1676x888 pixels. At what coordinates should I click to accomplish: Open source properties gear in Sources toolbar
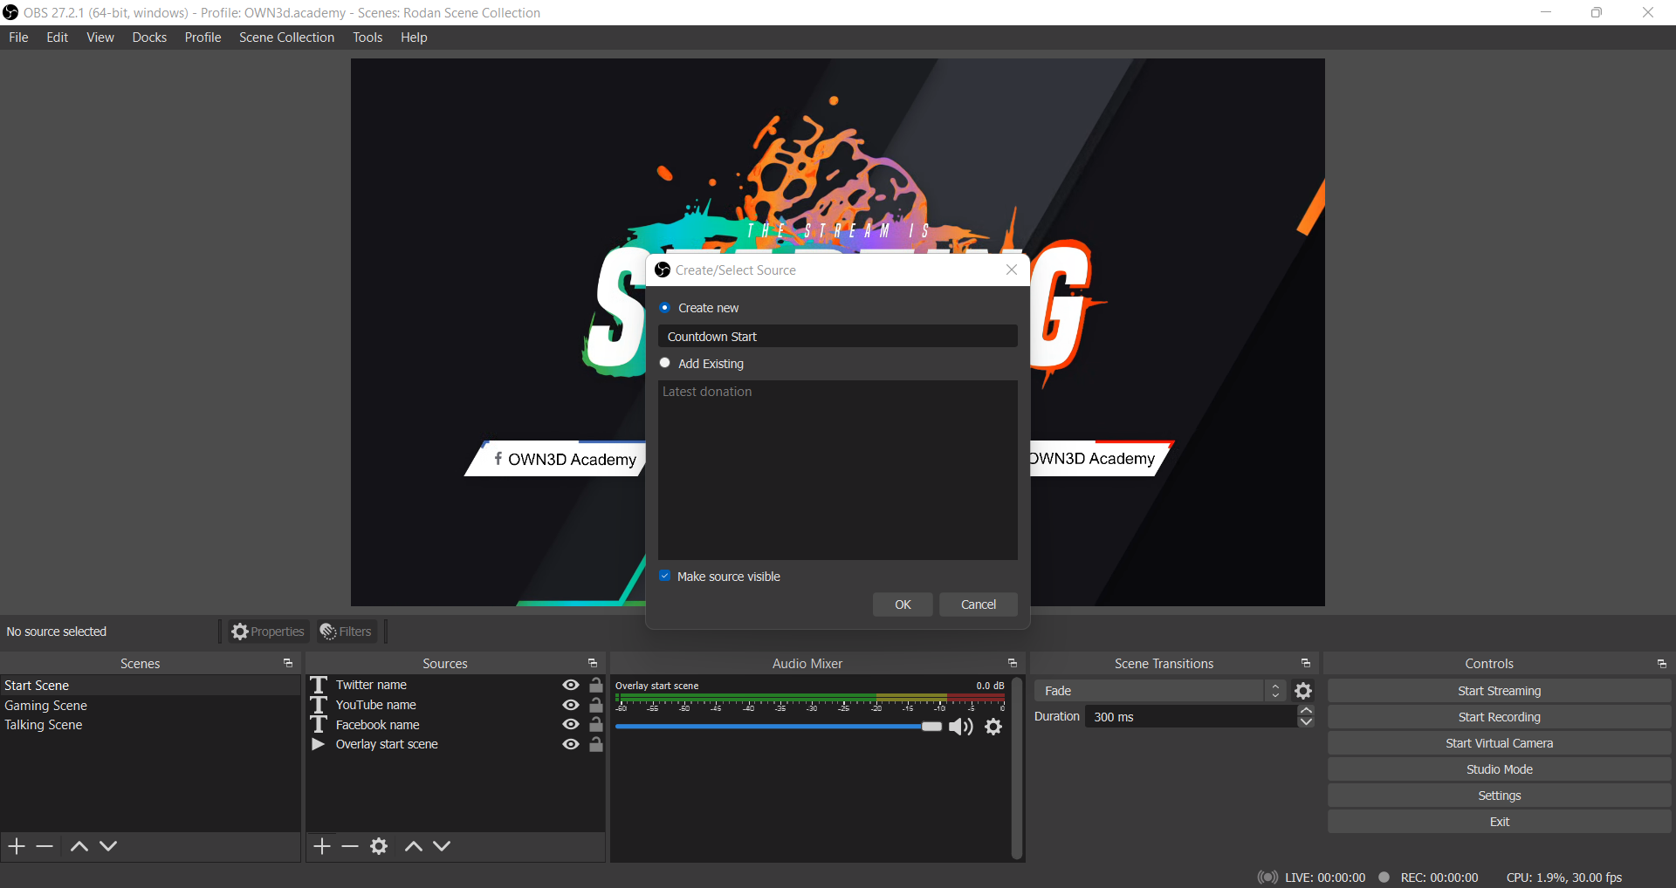coord(379,846)
